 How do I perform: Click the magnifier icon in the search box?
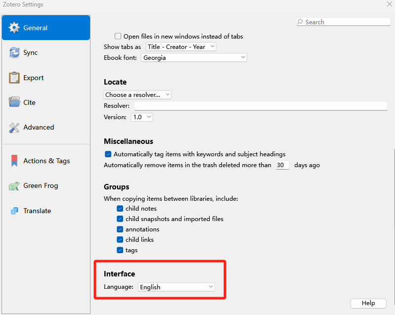pos(300,22)
